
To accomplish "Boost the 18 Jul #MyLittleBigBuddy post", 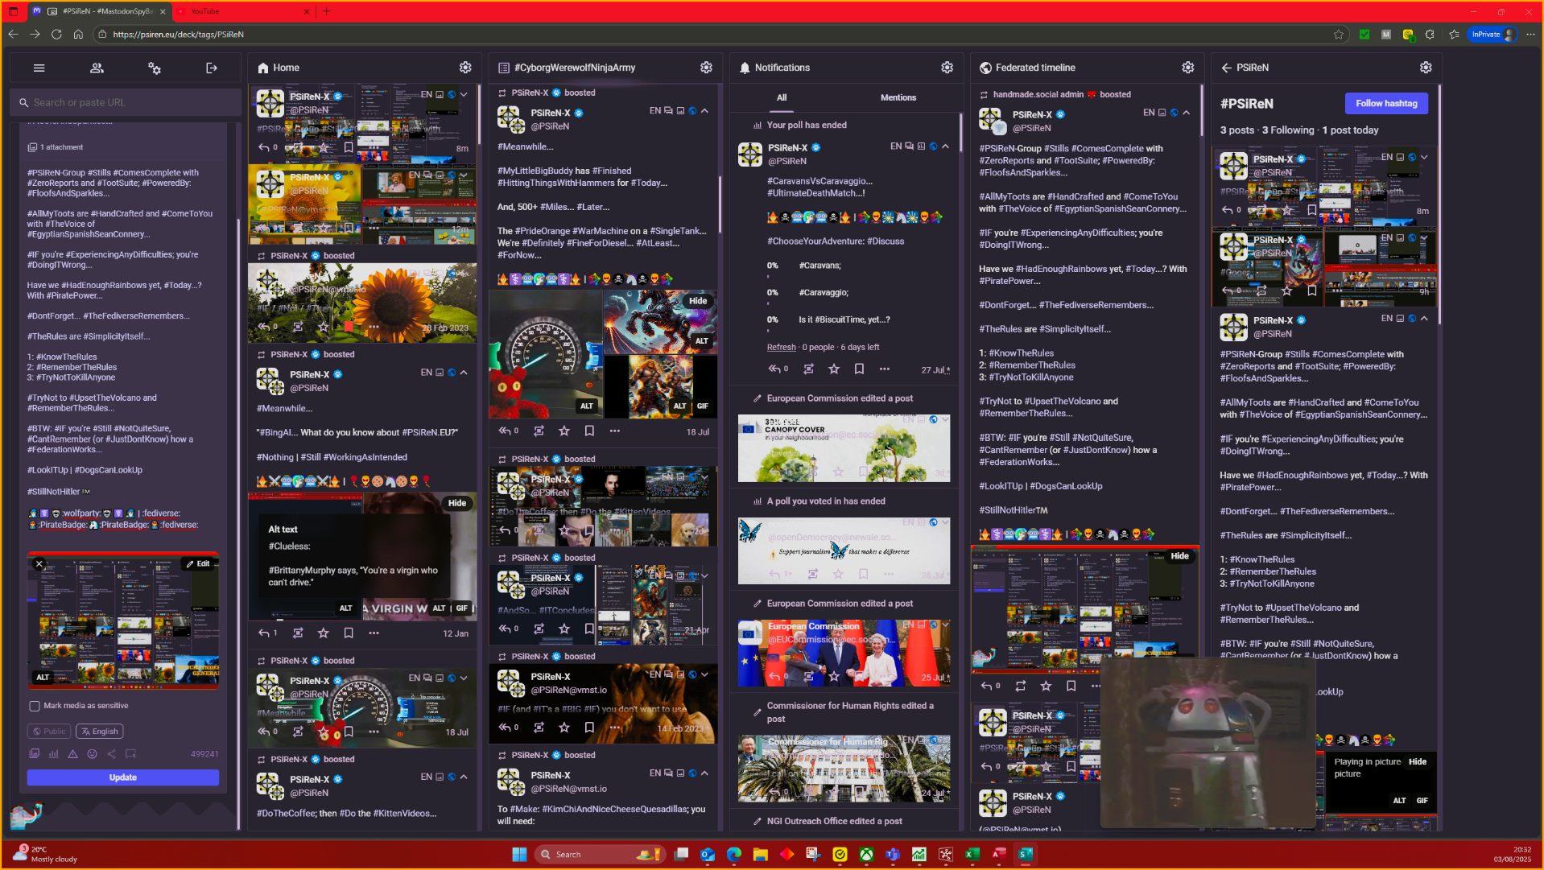I will 539,431.
